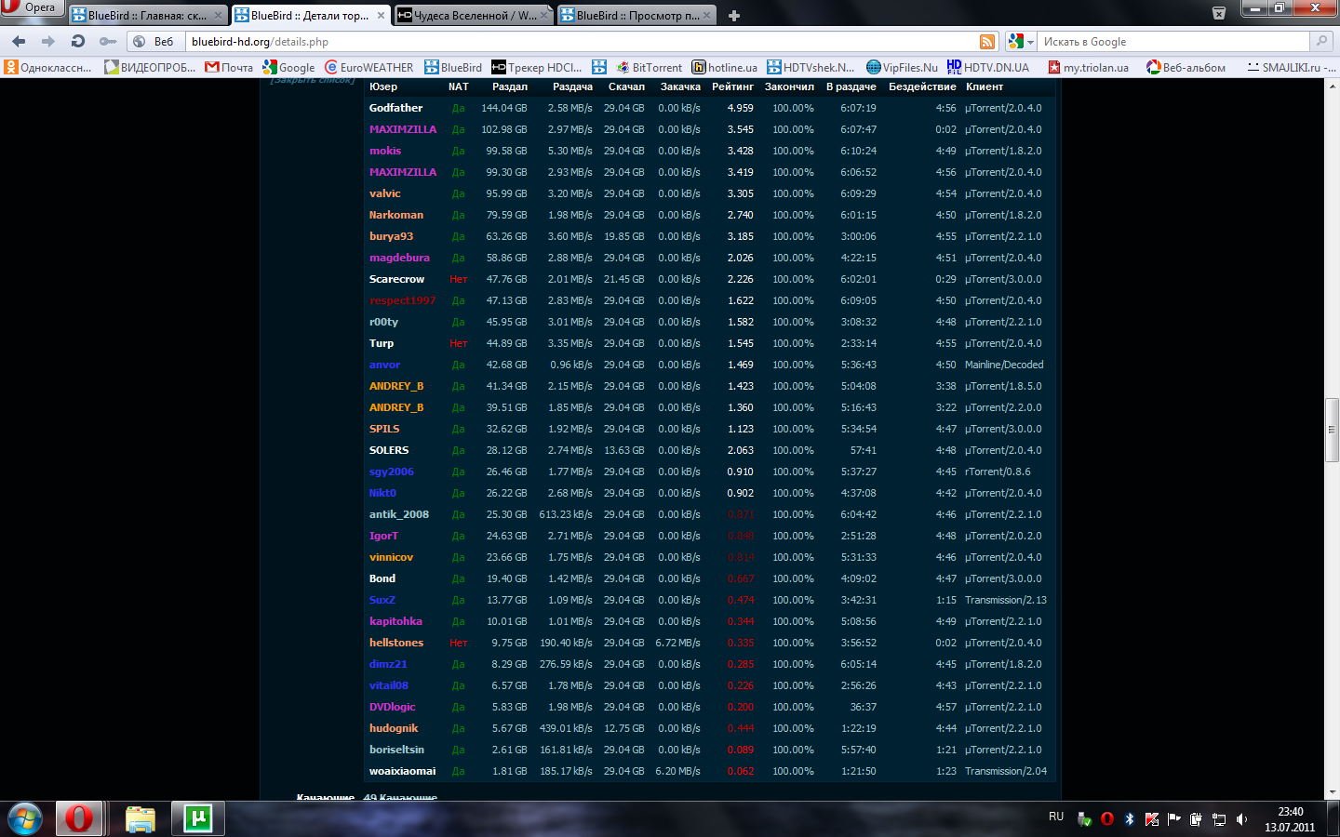Open the HDTVshek.N... bookmark

[811, 67]
